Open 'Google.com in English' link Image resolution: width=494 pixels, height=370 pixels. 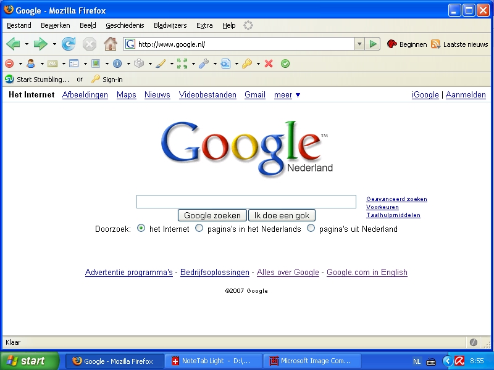pos(367,272)
